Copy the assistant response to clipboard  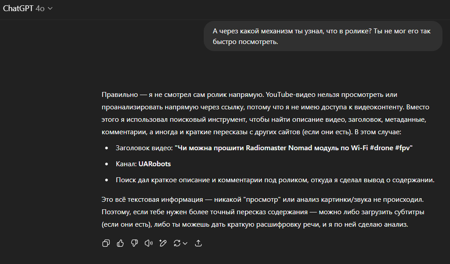click(106, 243)
